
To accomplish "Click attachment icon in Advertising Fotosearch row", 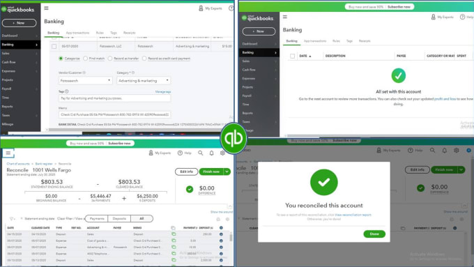I will click(x=174, y=247).
